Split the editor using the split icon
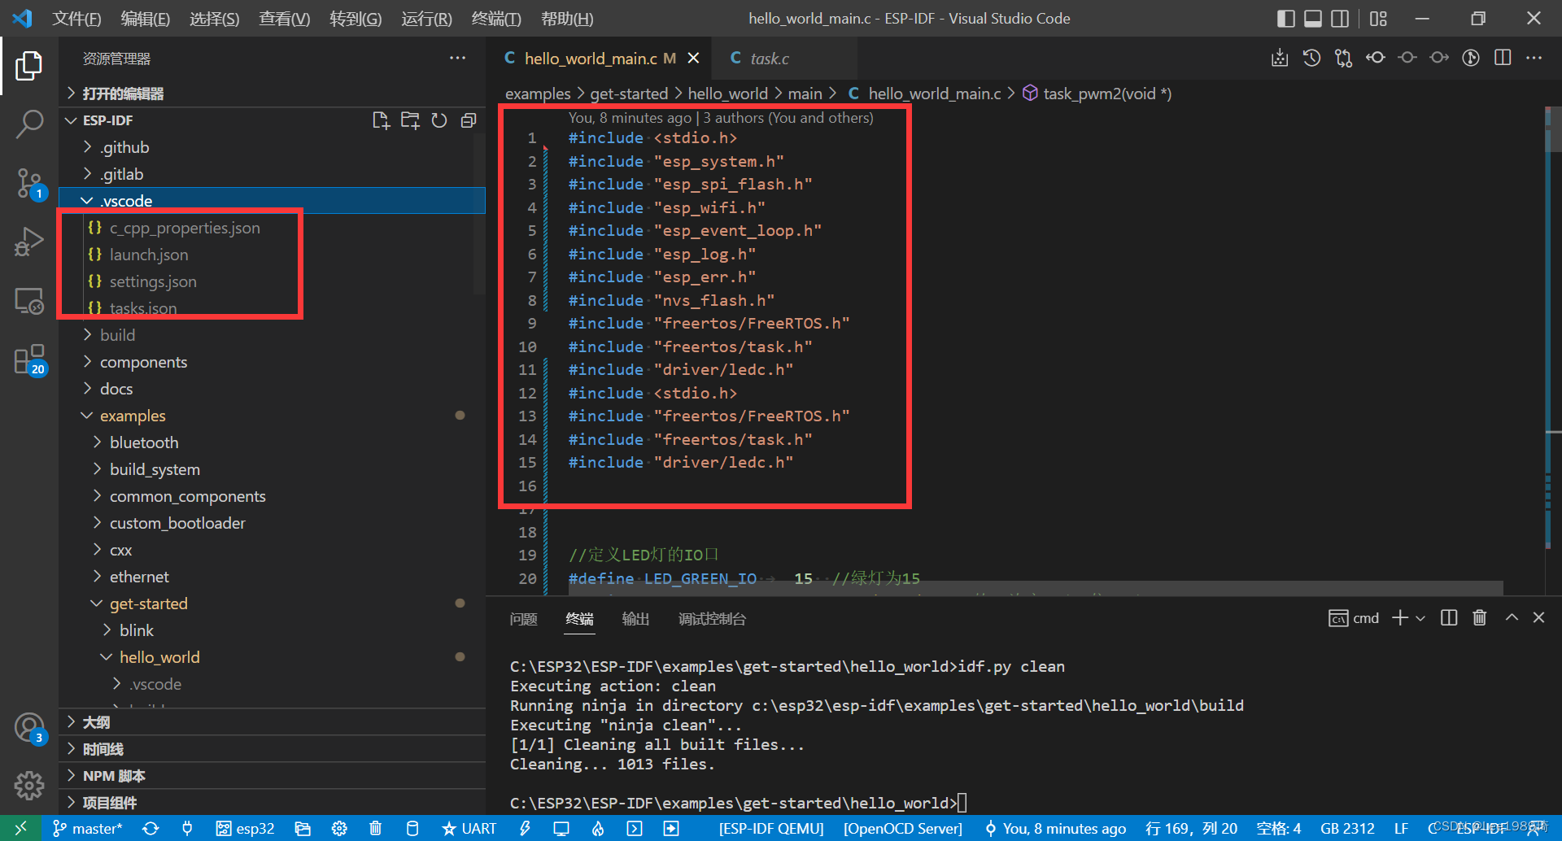This screenshot has width=1562, height=841. click(1502, 58)
